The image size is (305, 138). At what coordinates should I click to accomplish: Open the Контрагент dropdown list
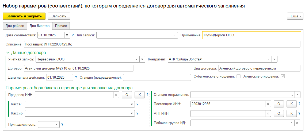coord(269,59)
